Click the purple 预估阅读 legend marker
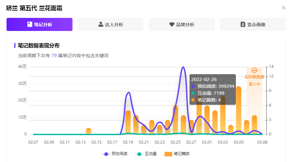 106,154
